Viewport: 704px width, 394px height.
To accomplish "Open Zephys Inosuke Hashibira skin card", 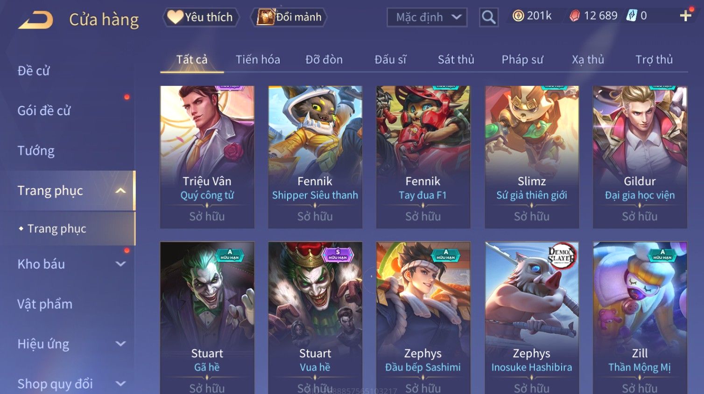I will (x=532, y=318).
